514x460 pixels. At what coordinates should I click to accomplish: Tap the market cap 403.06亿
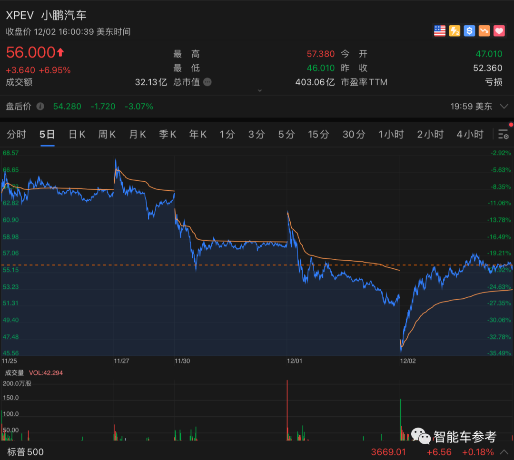(x=315, y=82)
